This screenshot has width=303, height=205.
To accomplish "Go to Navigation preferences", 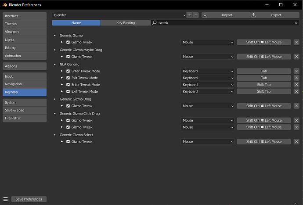I will pyautogui.click(x=25, y=84).
